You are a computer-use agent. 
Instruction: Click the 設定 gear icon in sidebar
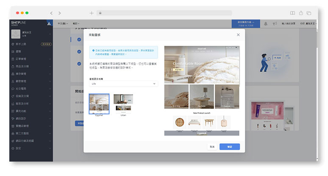[x=12, y=148]
